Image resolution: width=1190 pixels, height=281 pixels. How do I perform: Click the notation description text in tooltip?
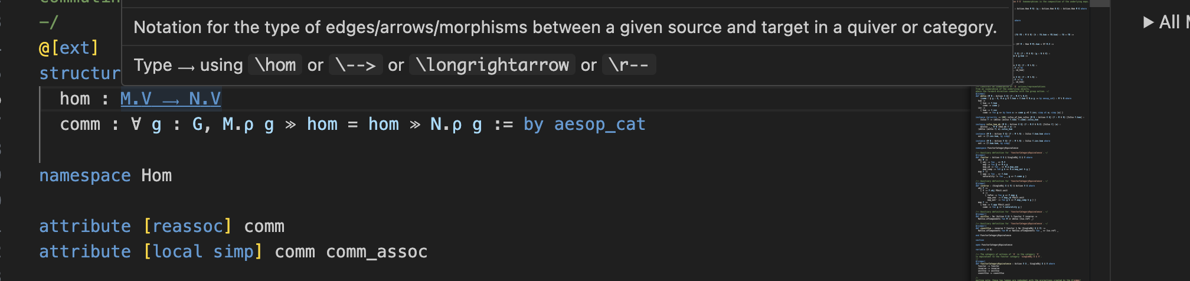pyautogui.click(x=565, y=27)
